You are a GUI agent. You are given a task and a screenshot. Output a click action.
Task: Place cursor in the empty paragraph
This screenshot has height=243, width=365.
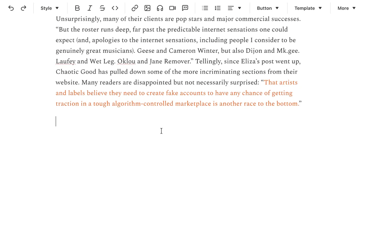pyautogui.click(x=178, y=121)
